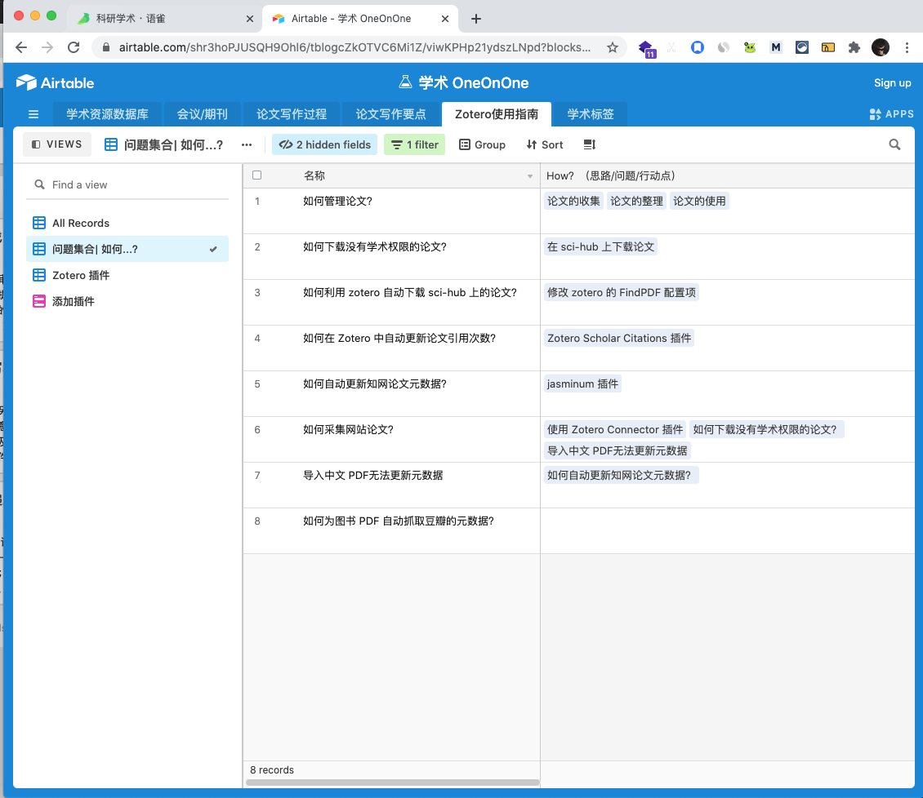Go forward in browser history
The height and width of the screenshot is (798, 923).
pyautogui.click(x=47, y=47)
